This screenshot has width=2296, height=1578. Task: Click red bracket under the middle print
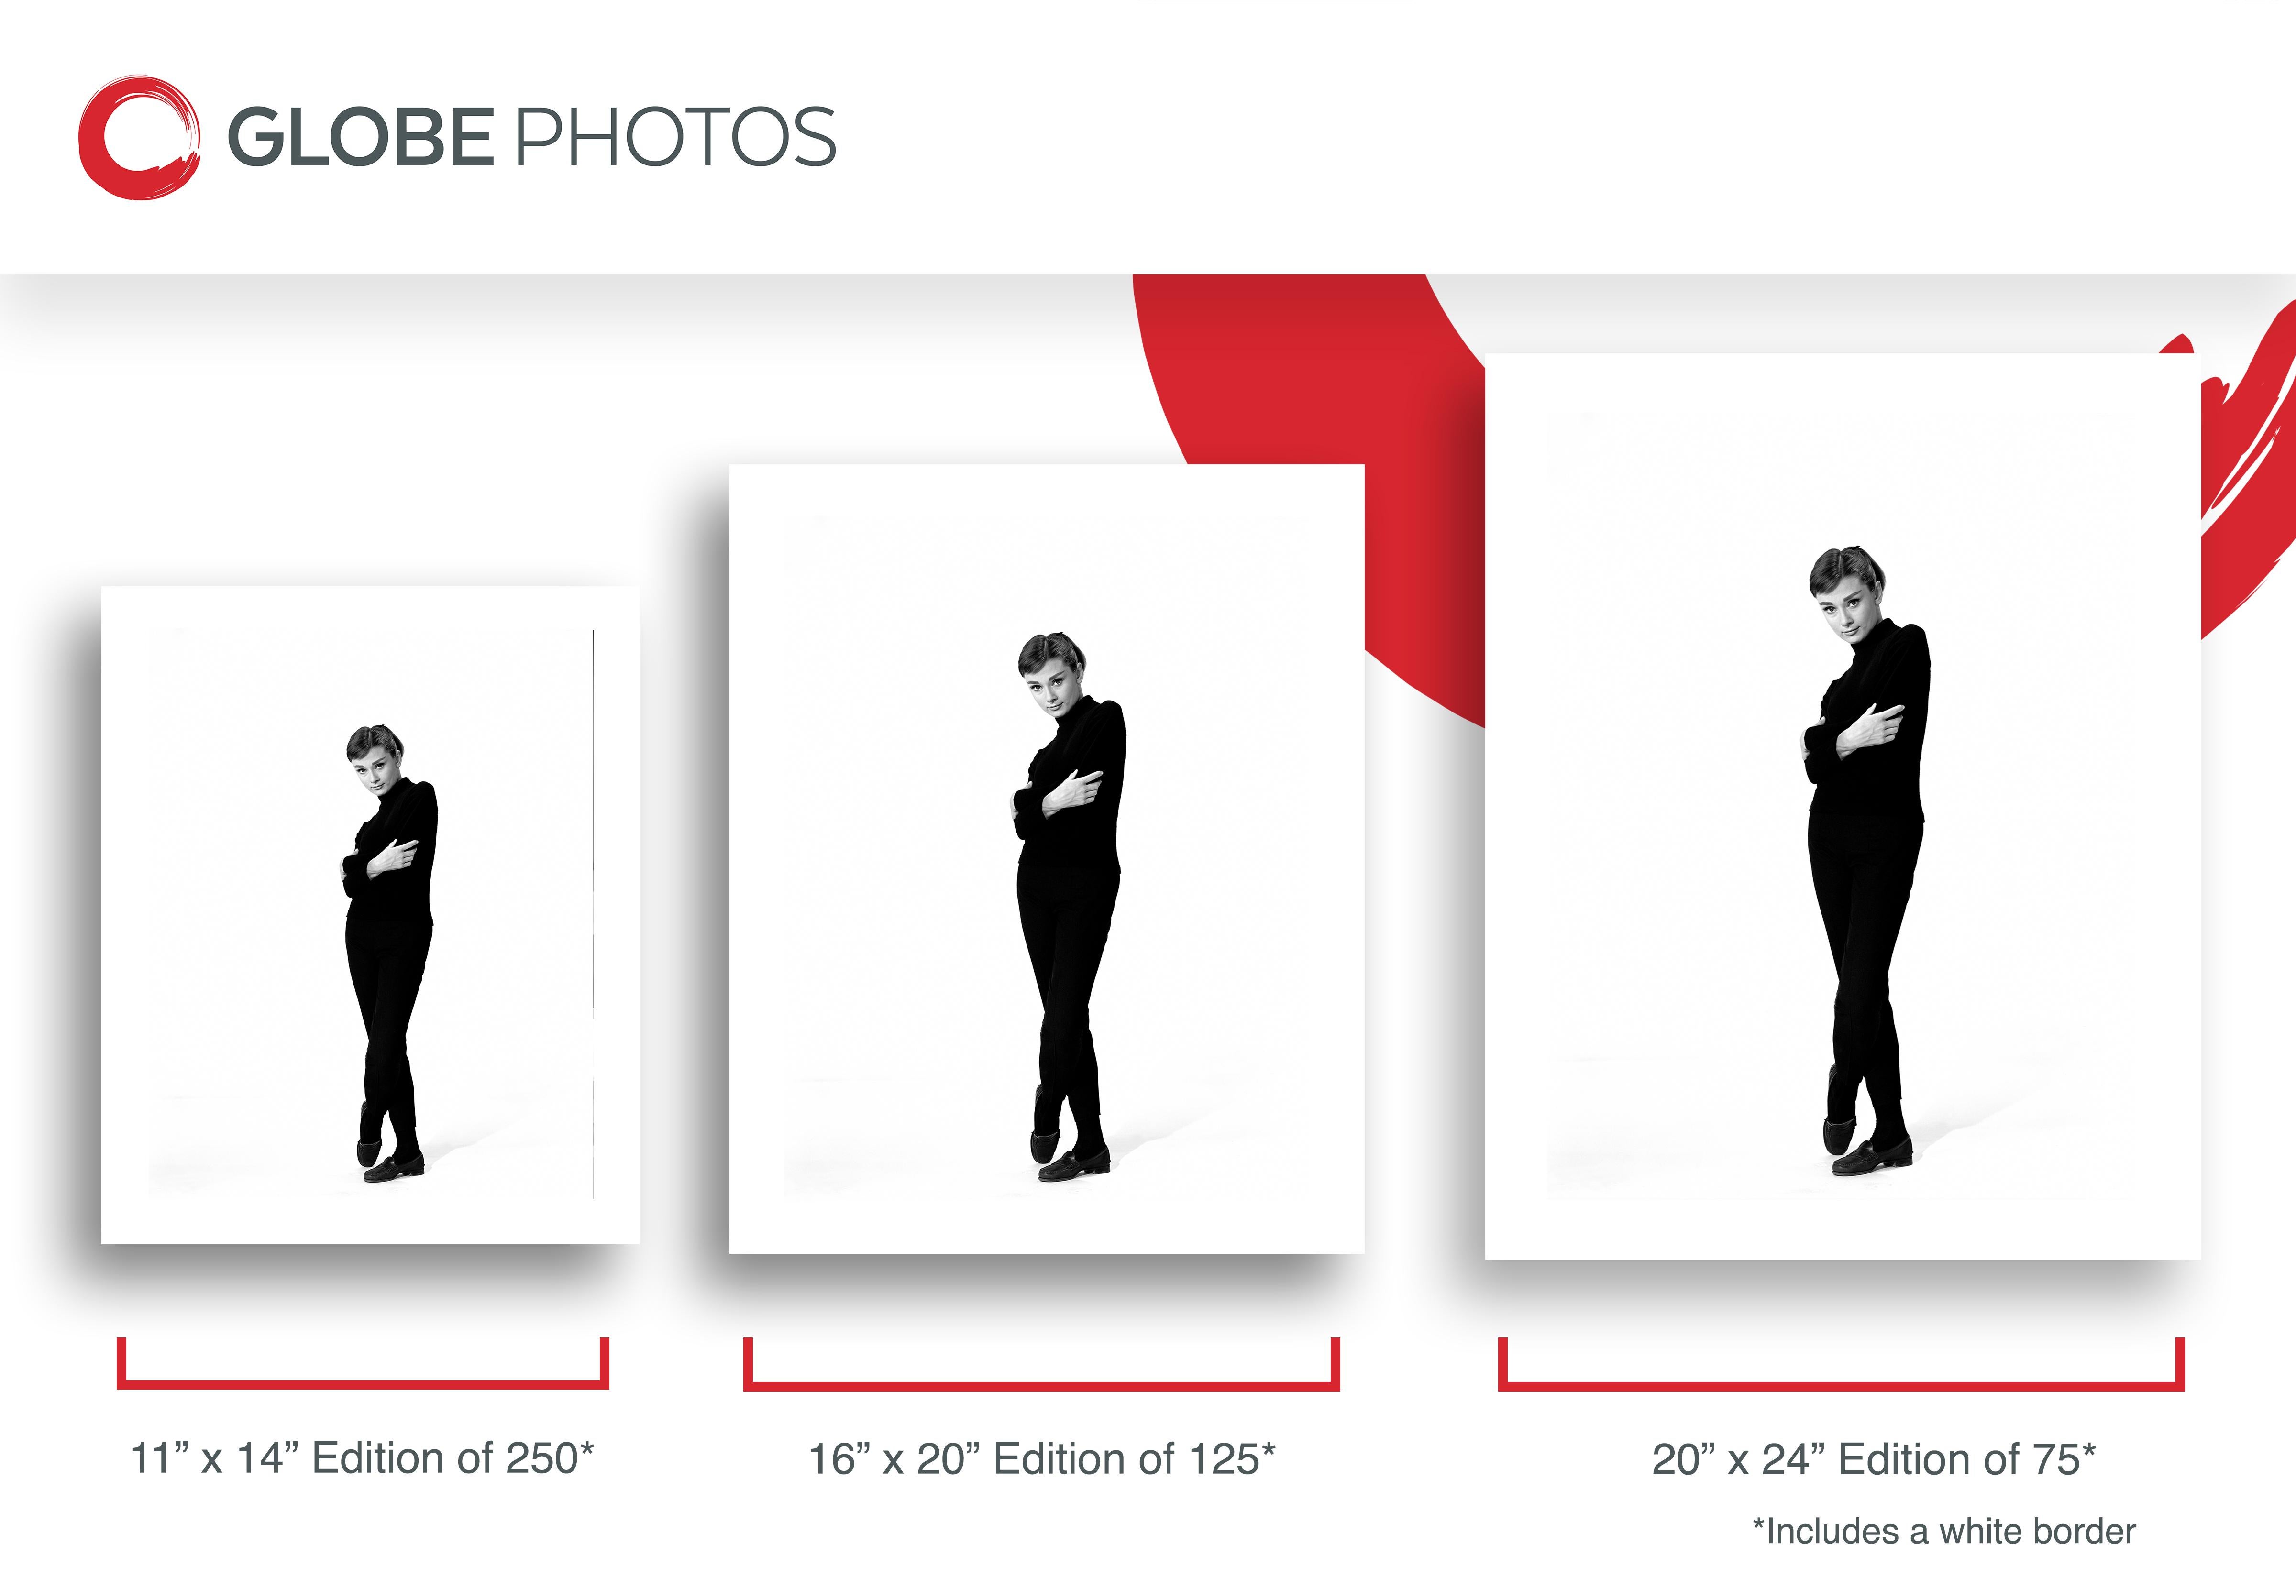1041,1384
